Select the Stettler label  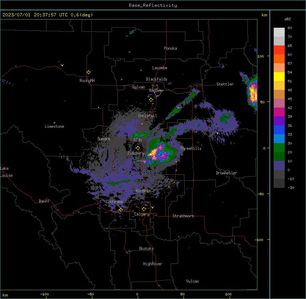click(x=225, y=84)
